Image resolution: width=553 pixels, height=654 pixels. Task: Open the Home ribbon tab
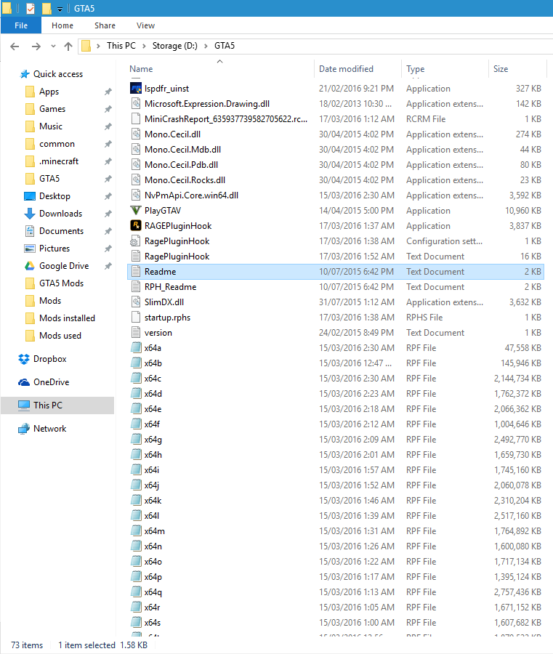pyautogui.click(x=62, y=25)
